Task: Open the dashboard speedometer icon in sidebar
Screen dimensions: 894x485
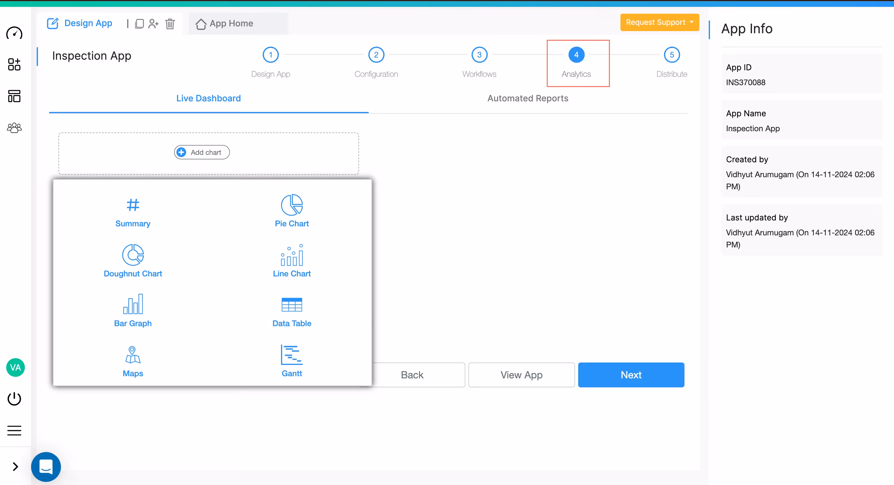Action: (x=14, y=33)
